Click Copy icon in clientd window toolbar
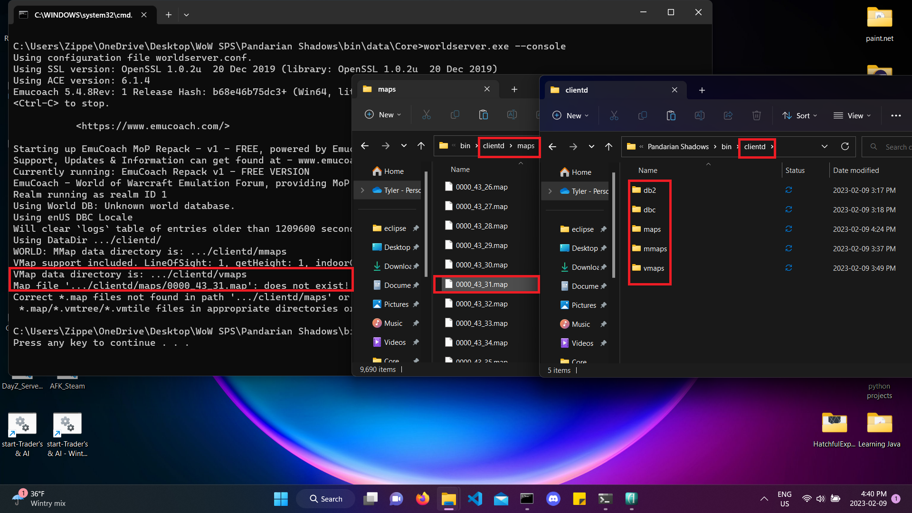This screenshot has width=912, height=513. point(643,115)
